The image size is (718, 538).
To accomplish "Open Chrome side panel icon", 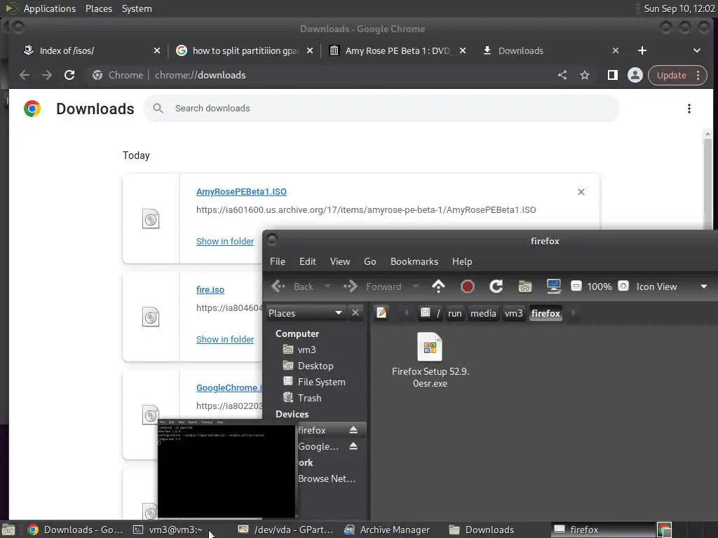I will (x=612, y=75).
